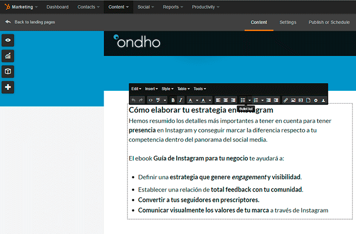Align text right

point(233,100)
